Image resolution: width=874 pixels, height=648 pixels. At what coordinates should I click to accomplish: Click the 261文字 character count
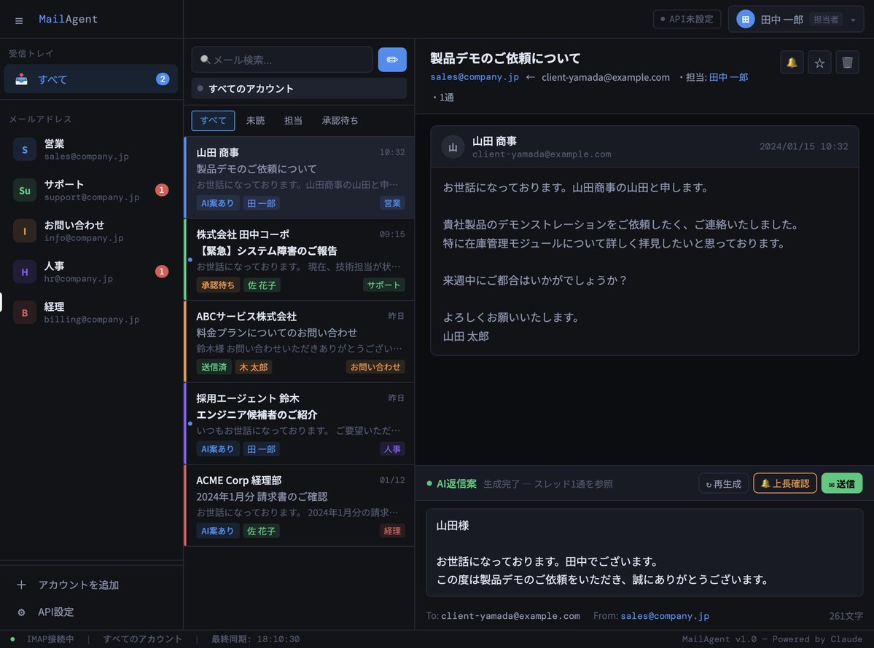846,616
